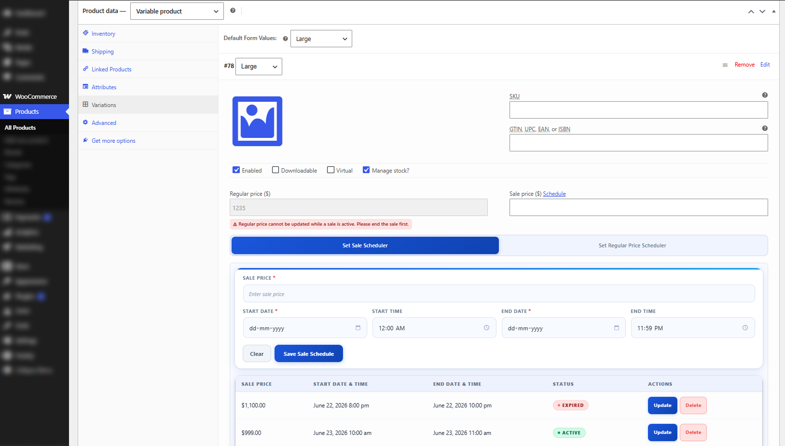Click the Sale price Schedule link
Viewport: 785px width, 446px height.
(554, 194)
